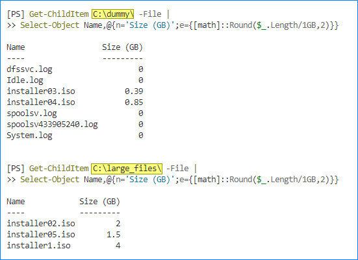The image size is (358, 260).
Task: Click the Name header of the first table
Action: [x=16, y=47]
